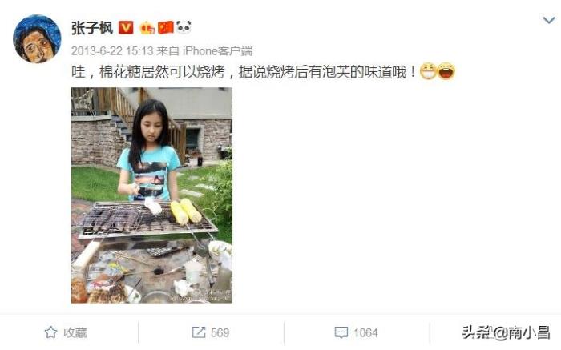Click the profile avatar of 张子枫
The image size is (561, 350).
point(37,39)
